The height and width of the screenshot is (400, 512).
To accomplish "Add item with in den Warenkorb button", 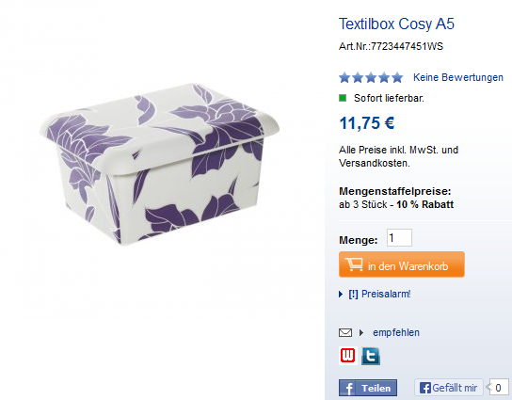I will (x=402, y=264).
